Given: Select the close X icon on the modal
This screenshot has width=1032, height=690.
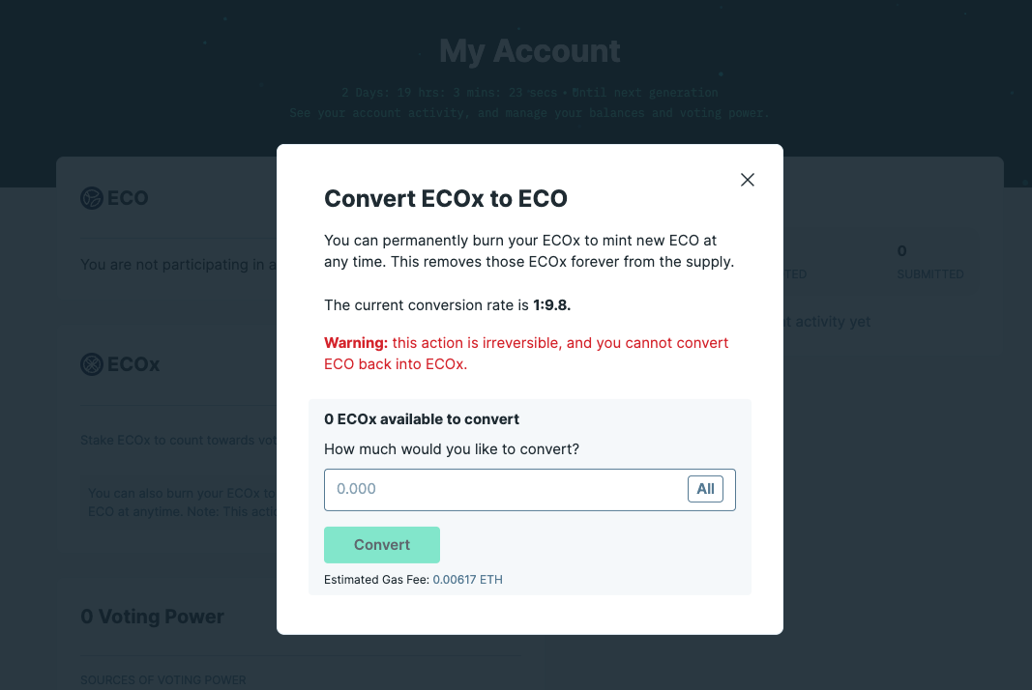Looking at the screenshot, I should [x=747, y=180].
